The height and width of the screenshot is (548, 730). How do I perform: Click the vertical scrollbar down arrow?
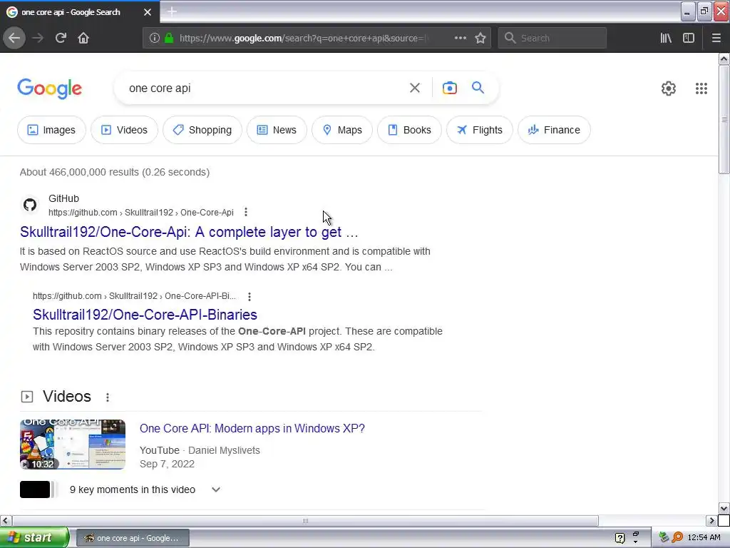click(x=724, y=508)
